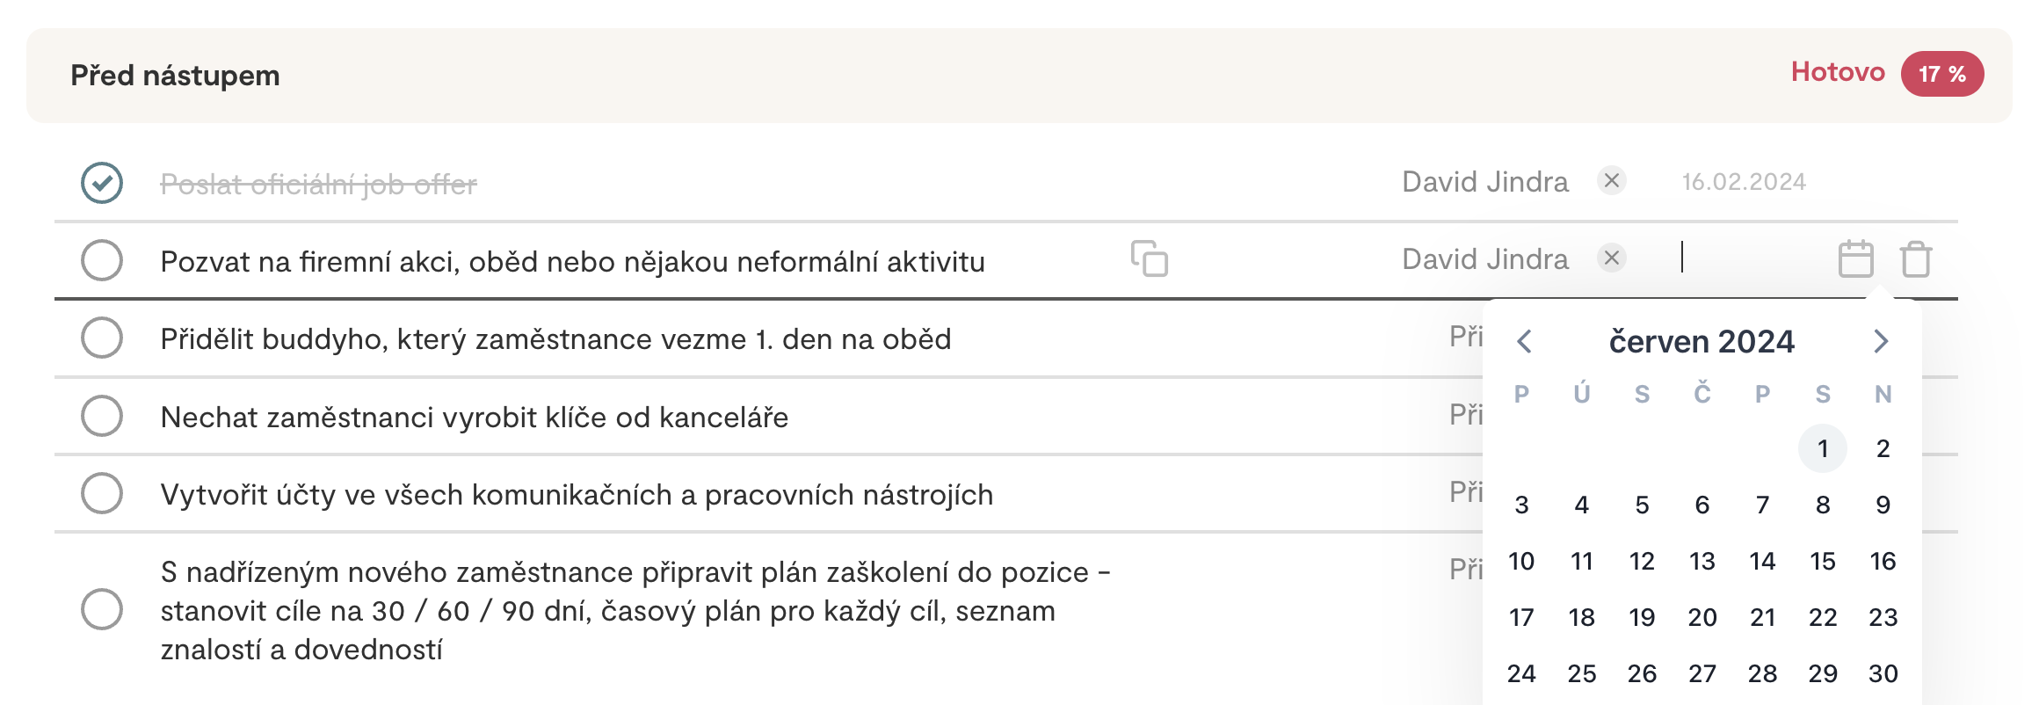The height and width of the screenshot is (705, 2039).
Task: Remove David Jindra from the job offer task
Action: click(1612, 181)
